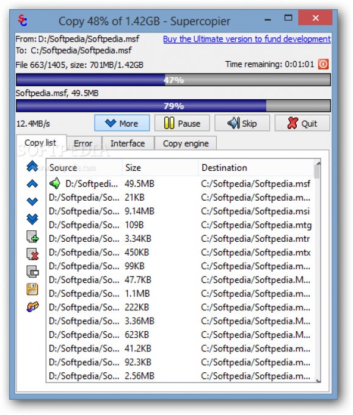Pause the copy operation
Viewport: 353px width, 415px height.
click(x=182, y=123)
